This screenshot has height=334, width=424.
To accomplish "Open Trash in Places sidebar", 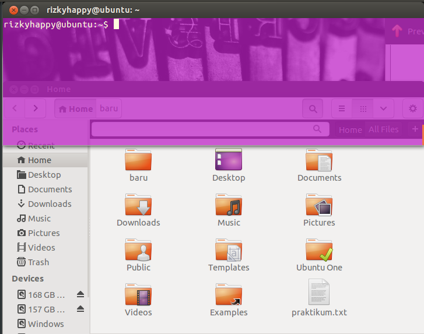I will 45,262.
